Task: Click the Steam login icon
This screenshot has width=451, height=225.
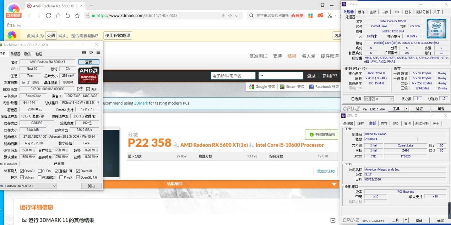Action: pos(282,87)
